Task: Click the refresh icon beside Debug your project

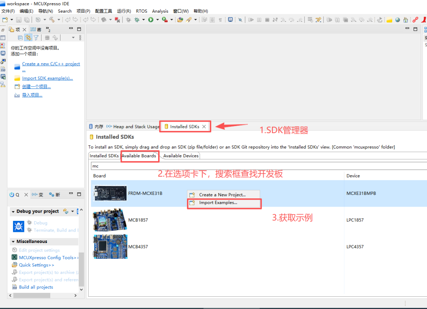Action: 66,211
